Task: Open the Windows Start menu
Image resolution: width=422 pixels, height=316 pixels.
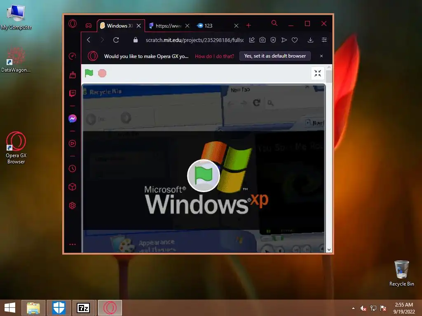Action: pyautogui.click(x=10, y=308)
